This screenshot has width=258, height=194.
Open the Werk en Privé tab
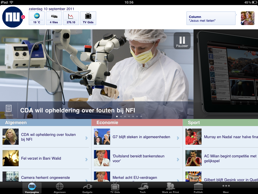[171, 188]
